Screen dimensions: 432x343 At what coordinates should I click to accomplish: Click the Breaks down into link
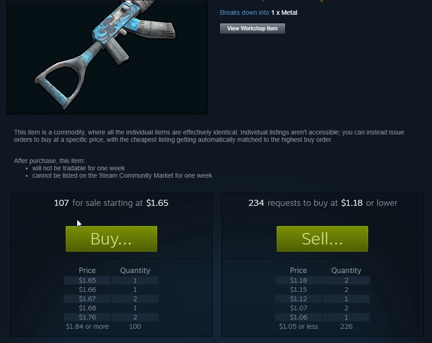244,13
